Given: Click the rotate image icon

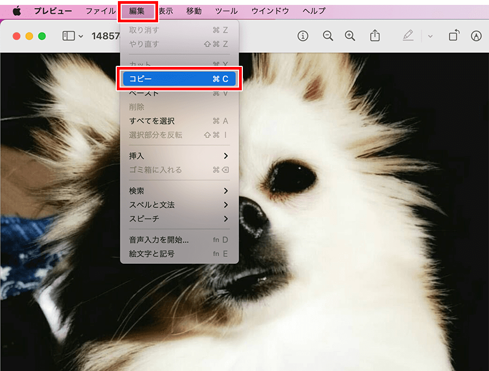Looking at the screenshot, I should (454, 35).
